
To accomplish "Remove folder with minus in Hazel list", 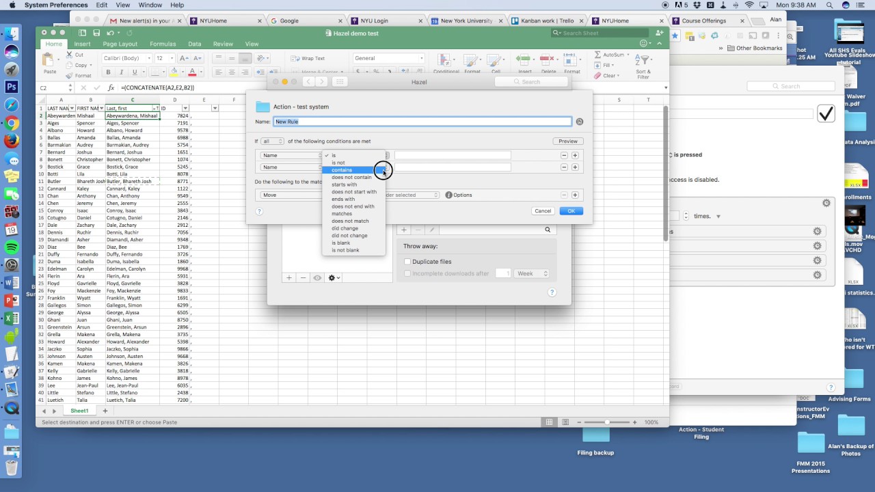I will click(x=303, y=277).
